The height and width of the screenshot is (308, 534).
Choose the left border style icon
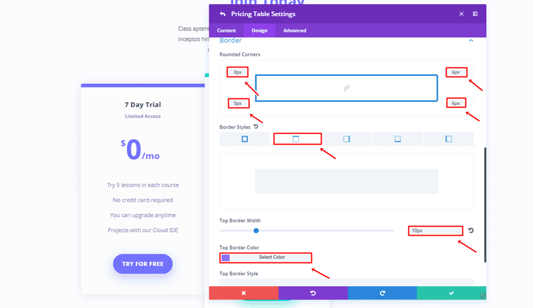[448, 139]
